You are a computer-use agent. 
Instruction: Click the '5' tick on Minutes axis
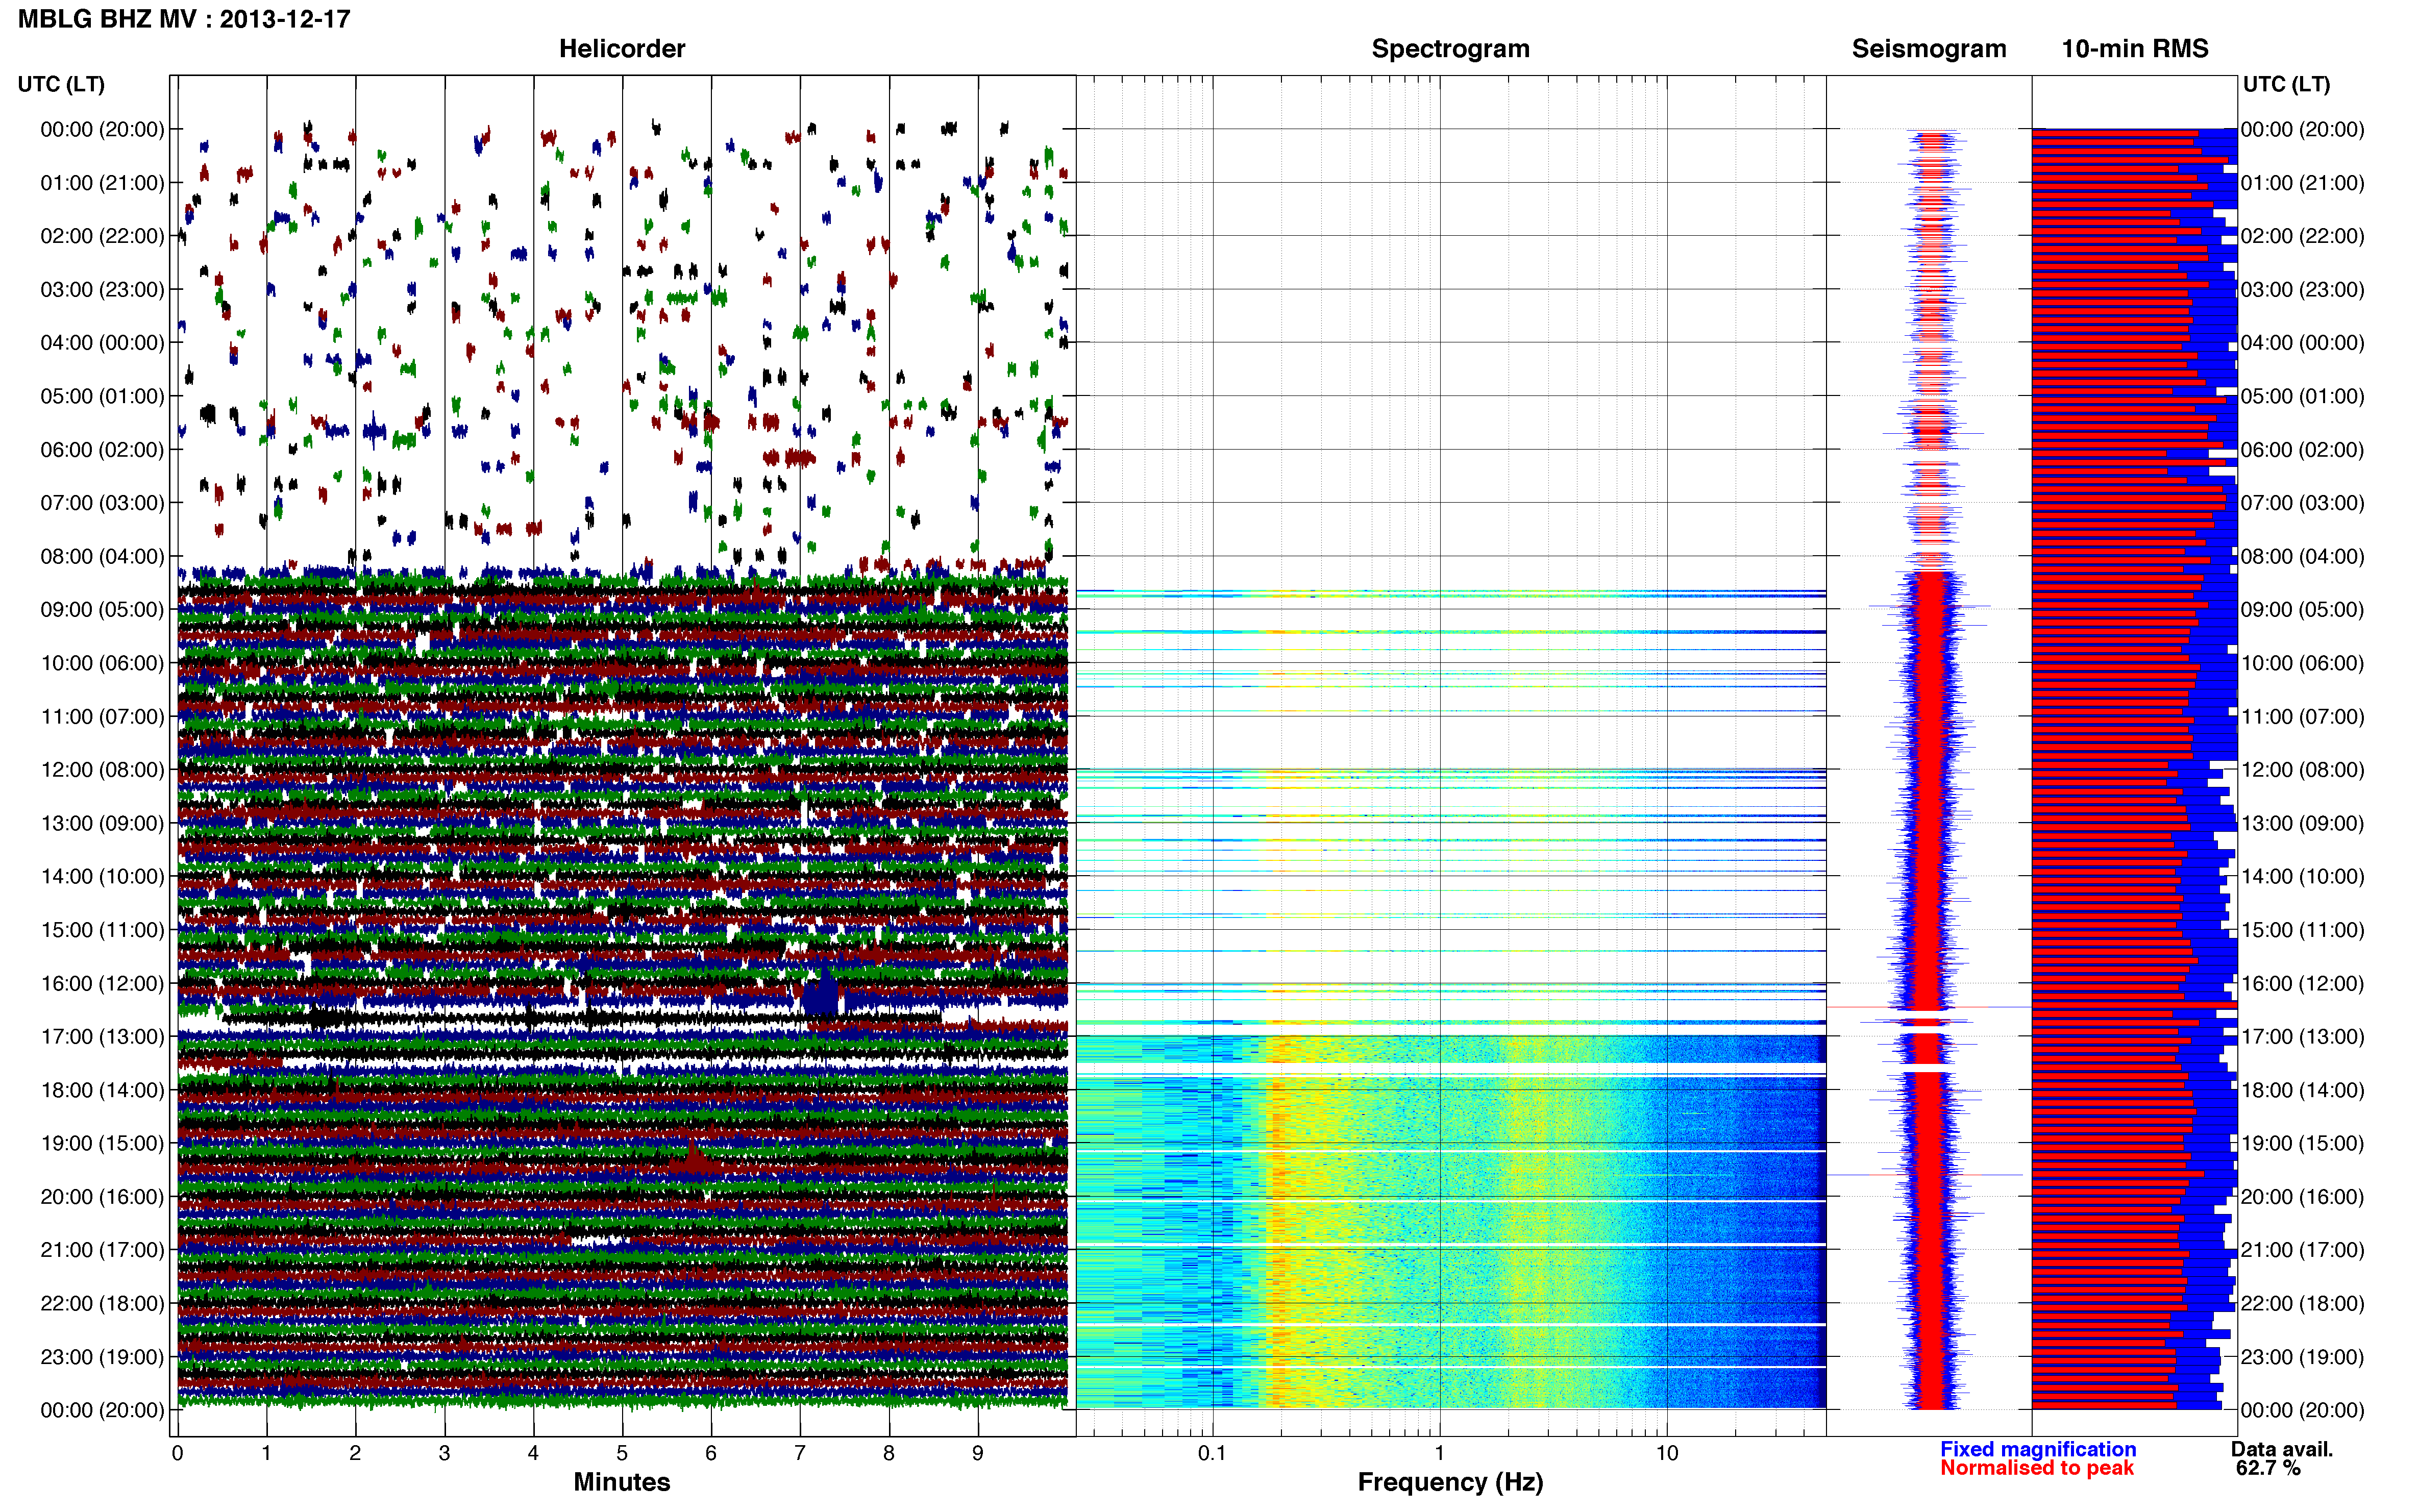[x=622, y=1454]
